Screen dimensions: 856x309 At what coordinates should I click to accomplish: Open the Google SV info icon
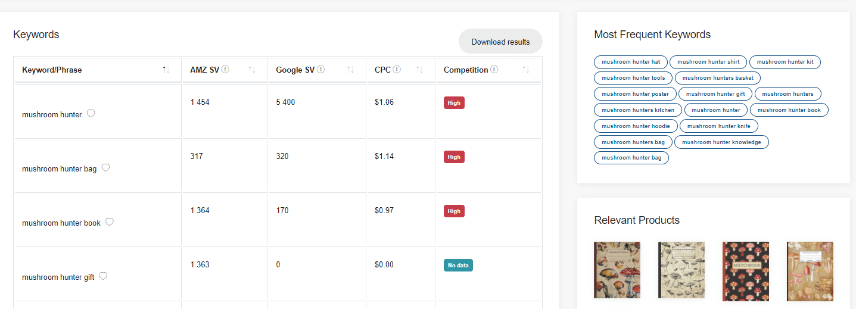(321, 70)
